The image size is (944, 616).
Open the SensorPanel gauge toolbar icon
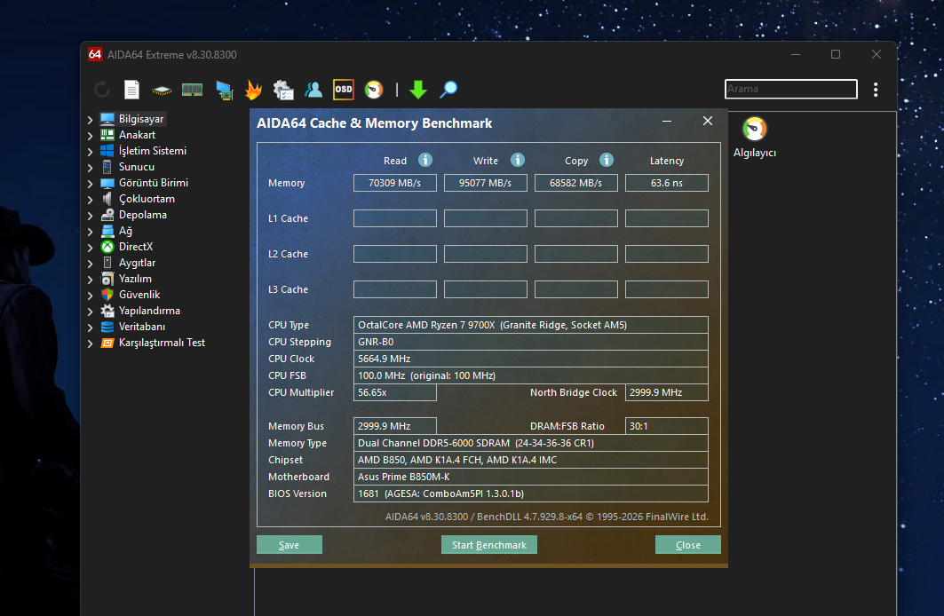374,90
